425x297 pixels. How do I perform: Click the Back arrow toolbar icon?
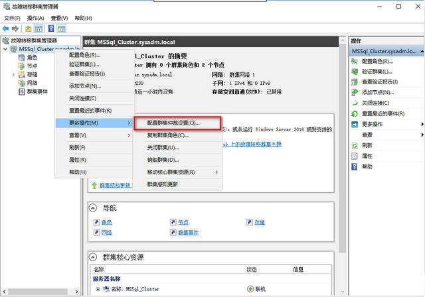(6, 29)
